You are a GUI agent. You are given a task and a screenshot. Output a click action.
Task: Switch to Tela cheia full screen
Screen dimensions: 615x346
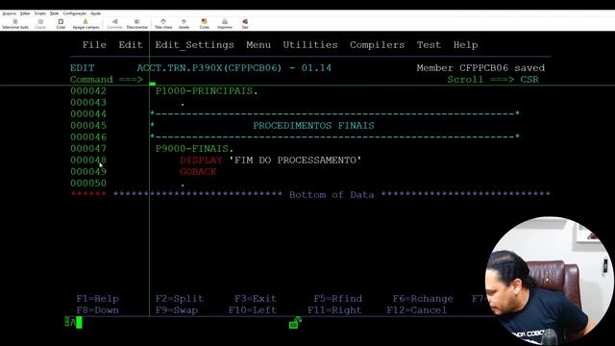(x=163, y=24)
